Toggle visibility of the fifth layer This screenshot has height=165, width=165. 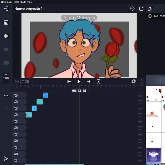coord(16,121)
